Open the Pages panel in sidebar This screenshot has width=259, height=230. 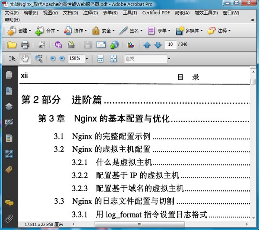9,75
